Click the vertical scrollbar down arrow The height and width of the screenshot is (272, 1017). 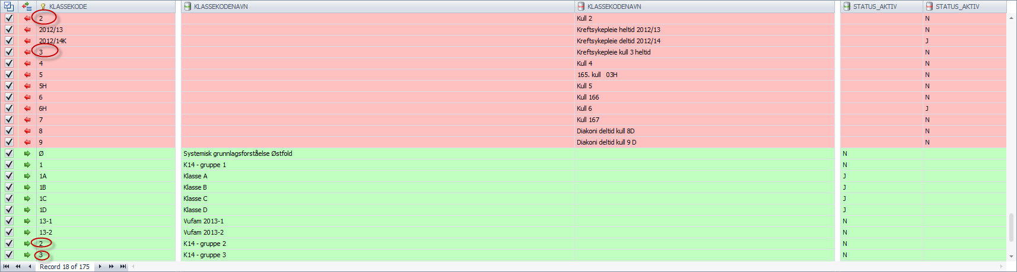point(1012,257)
